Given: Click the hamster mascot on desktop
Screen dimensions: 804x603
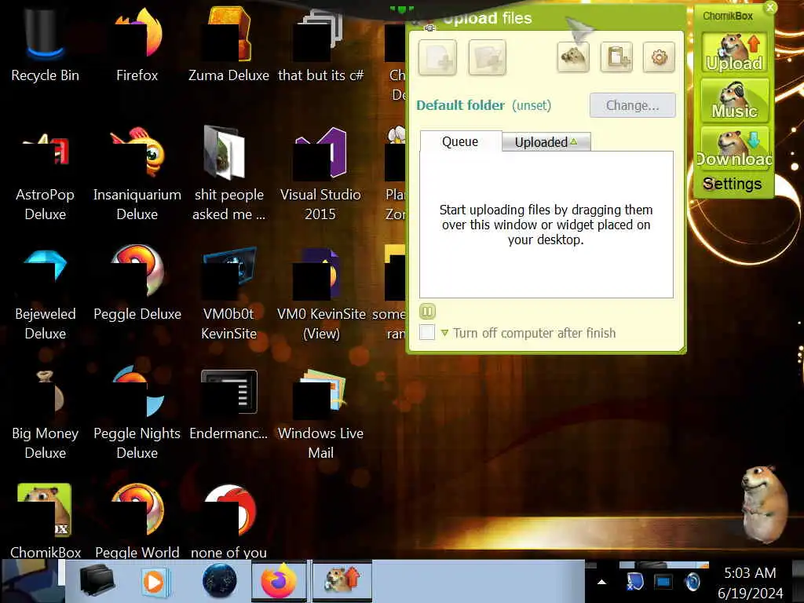Looking at the screenshot, I should point(765,503).
